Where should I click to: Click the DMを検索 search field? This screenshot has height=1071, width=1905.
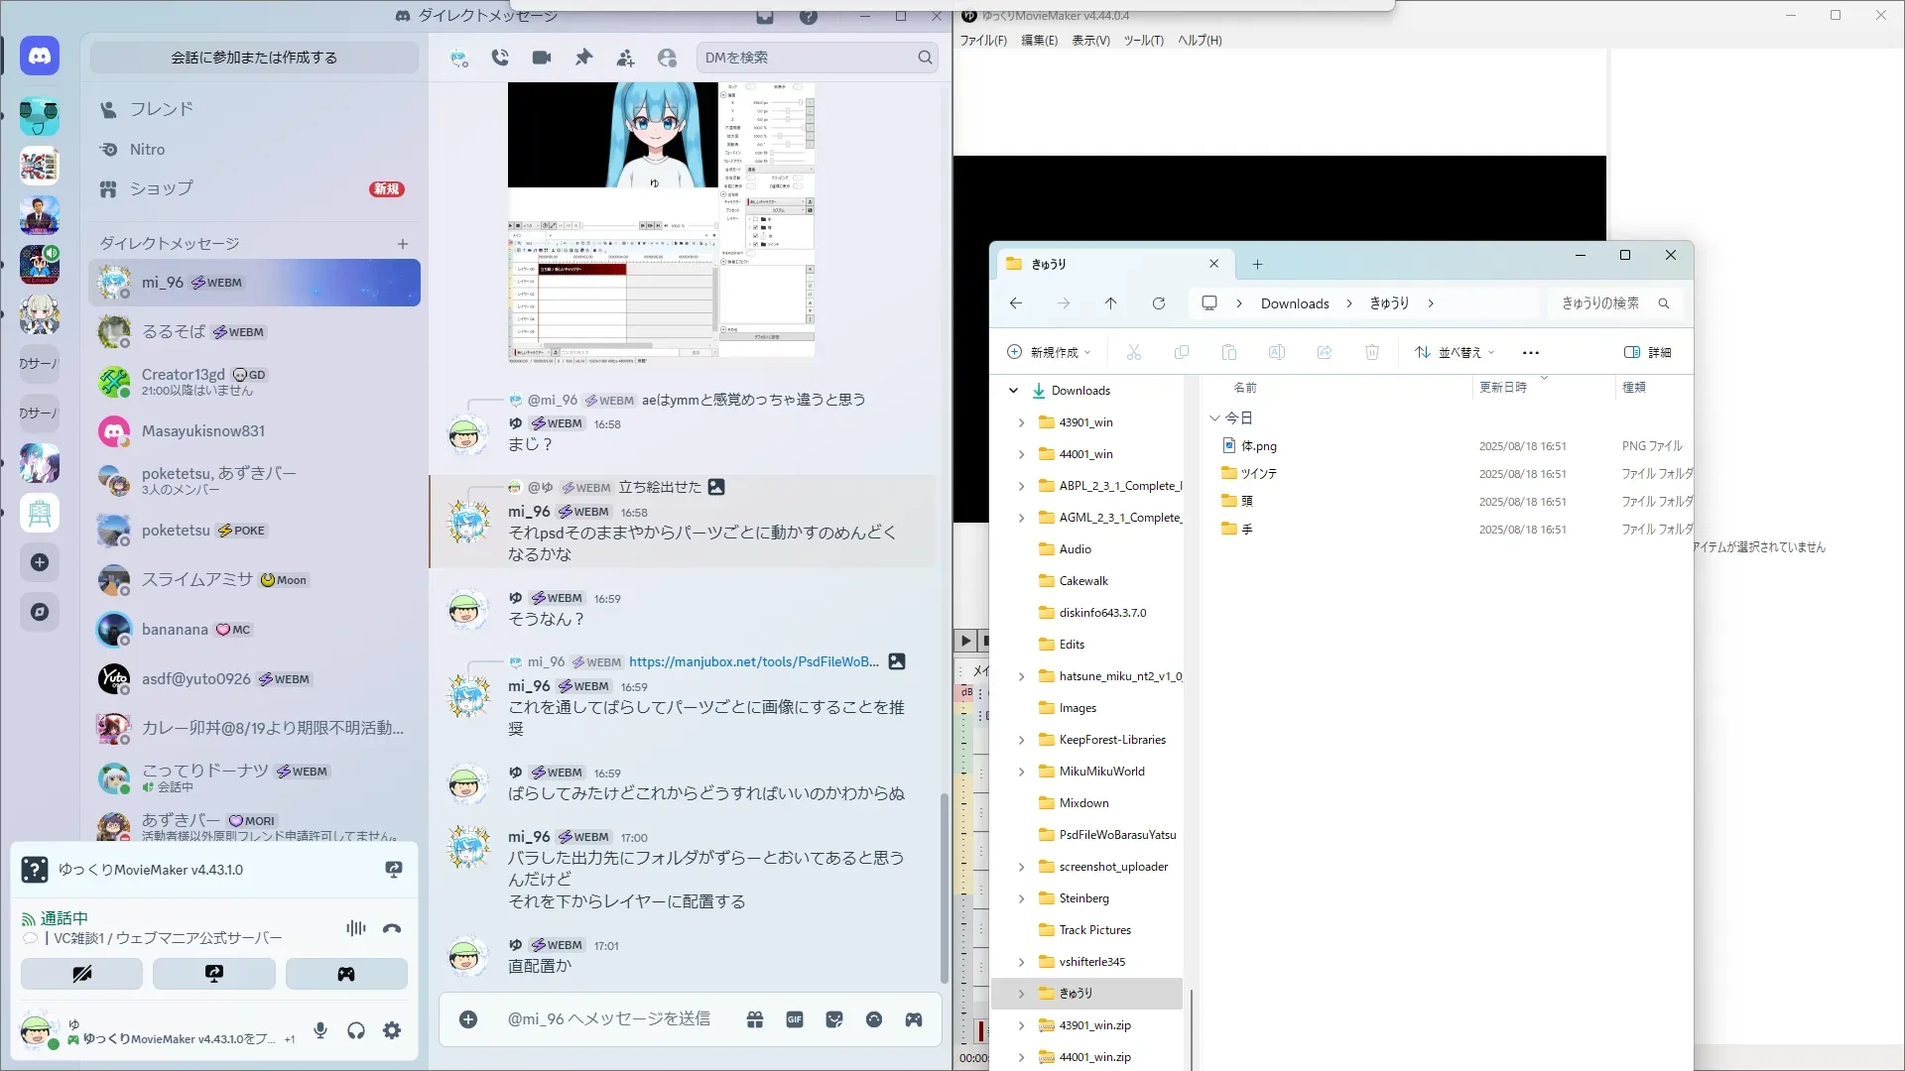[809, 58]
